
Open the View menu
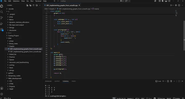pos(23,1)
